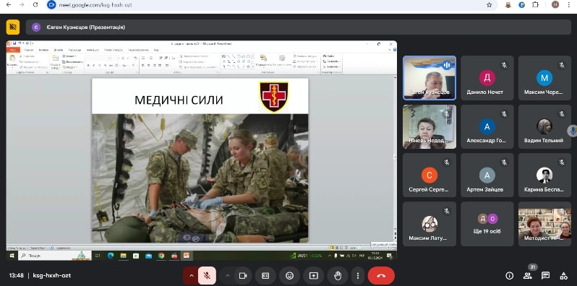Select Євген Кузнєцов video tile

[429, 78]
